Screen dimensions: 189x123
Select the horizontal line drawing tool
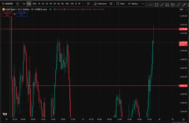pyautogui.click(x=151, y=5)
